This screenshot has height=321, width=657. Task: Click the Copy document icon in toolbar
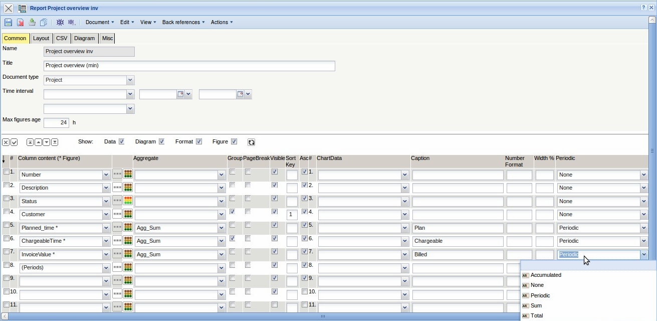coord(44,23)
